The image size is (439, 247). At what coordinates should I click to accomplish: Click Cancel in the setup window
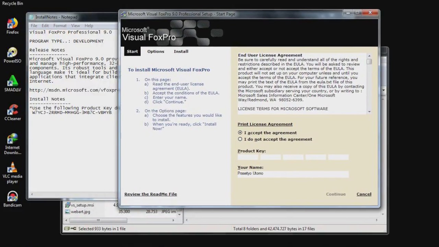(364, 194)
